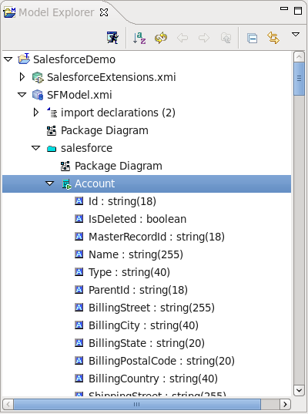Image resolution: width=308 pixels, height=414 pixels.
Task: Sort model contents alphabetically
Action: click(139, 38)
